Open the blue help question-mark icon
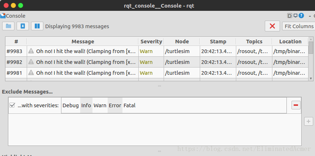The image size is (315, 156). (x=301, y=16)
